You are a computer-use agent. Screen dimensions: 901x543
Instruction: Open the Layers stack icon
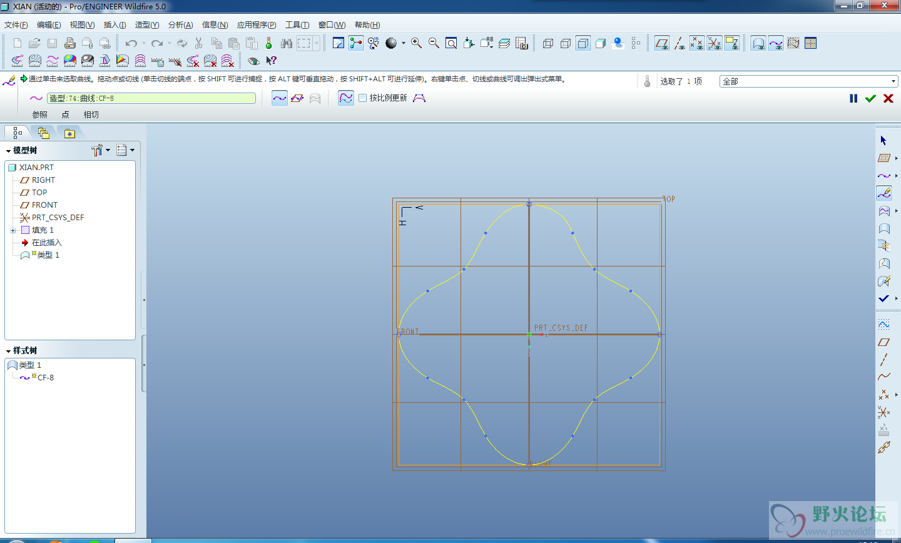[x=504, y=43]
